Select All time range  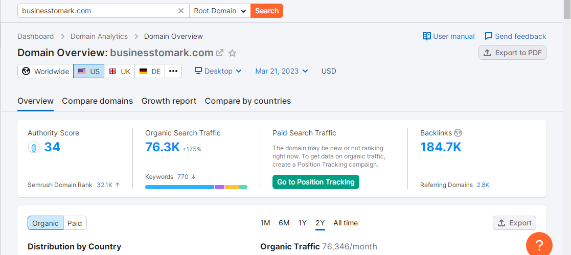[346, 223]
